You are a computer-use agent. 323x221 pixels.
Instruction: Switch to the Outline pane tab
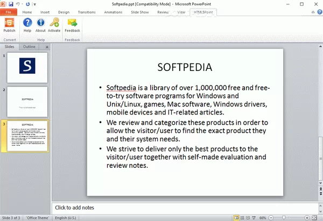click(29, 47)
